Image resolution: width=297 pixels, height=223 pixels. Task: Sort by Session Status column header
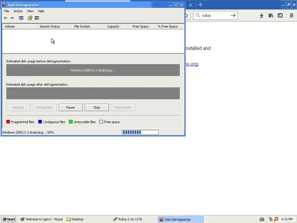(x=54, y=26)
